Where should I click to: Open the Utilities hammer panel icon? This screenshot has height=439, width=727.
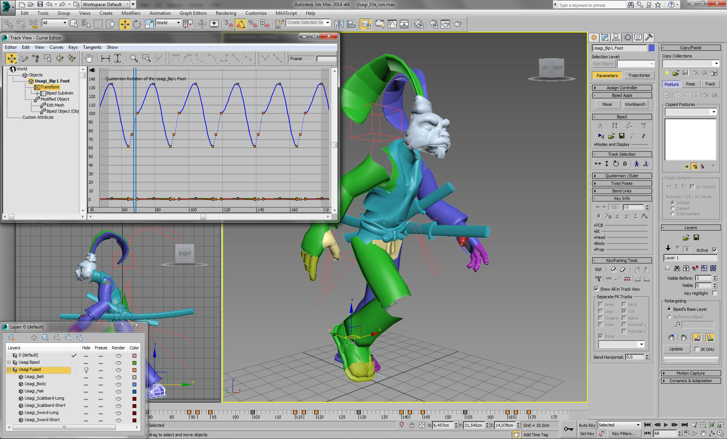[x=649, y=37]
